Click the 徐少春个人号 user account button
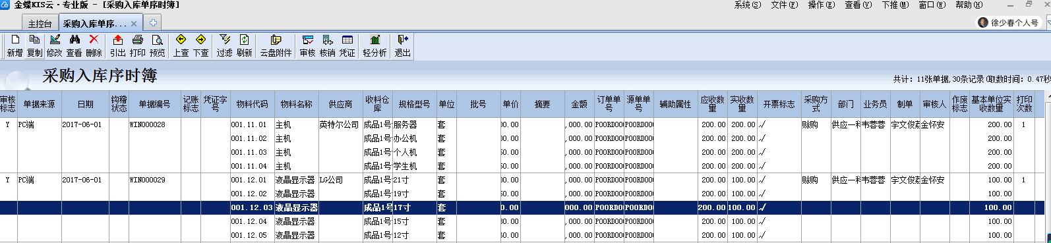 (1009, 22)
